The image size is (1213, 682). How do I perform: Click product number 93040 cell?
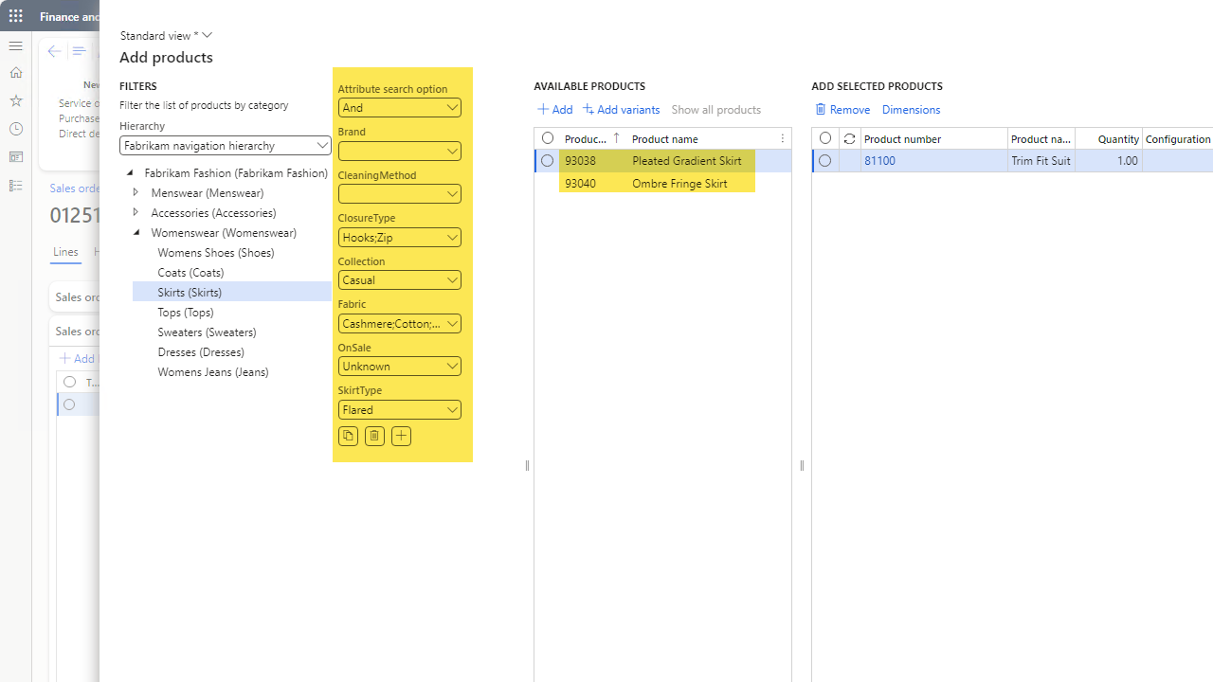[580, 184]
